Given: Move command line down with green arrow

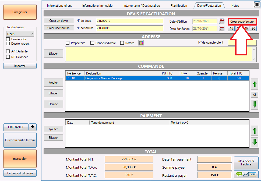Looking at the screenshot, I should click(x=255, y=104).
